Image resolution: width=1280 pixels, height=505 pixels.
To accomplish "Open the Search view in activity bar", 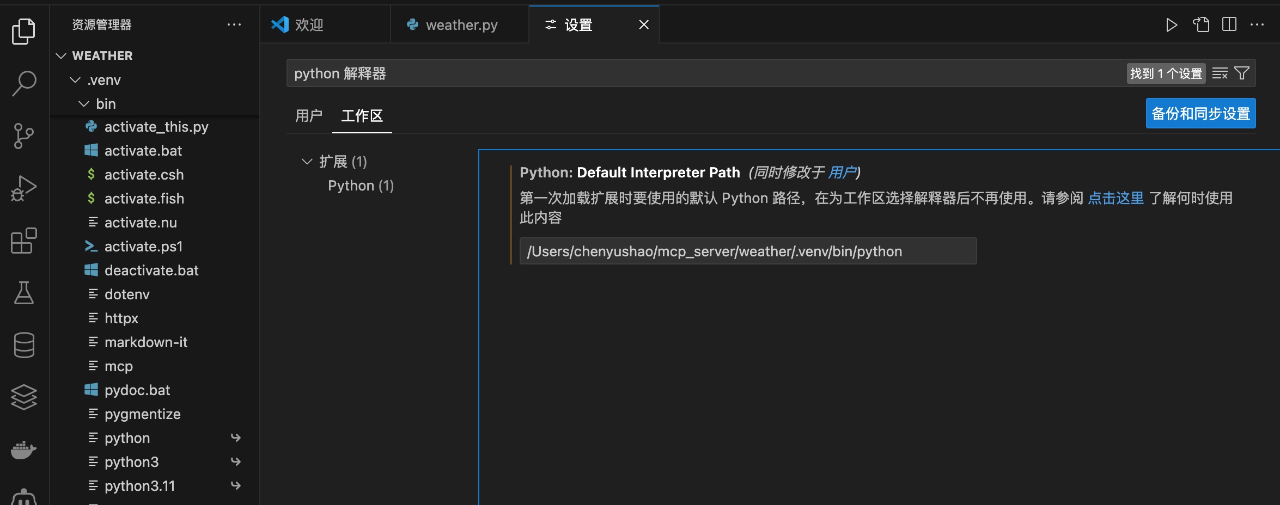I will point(23,83).
